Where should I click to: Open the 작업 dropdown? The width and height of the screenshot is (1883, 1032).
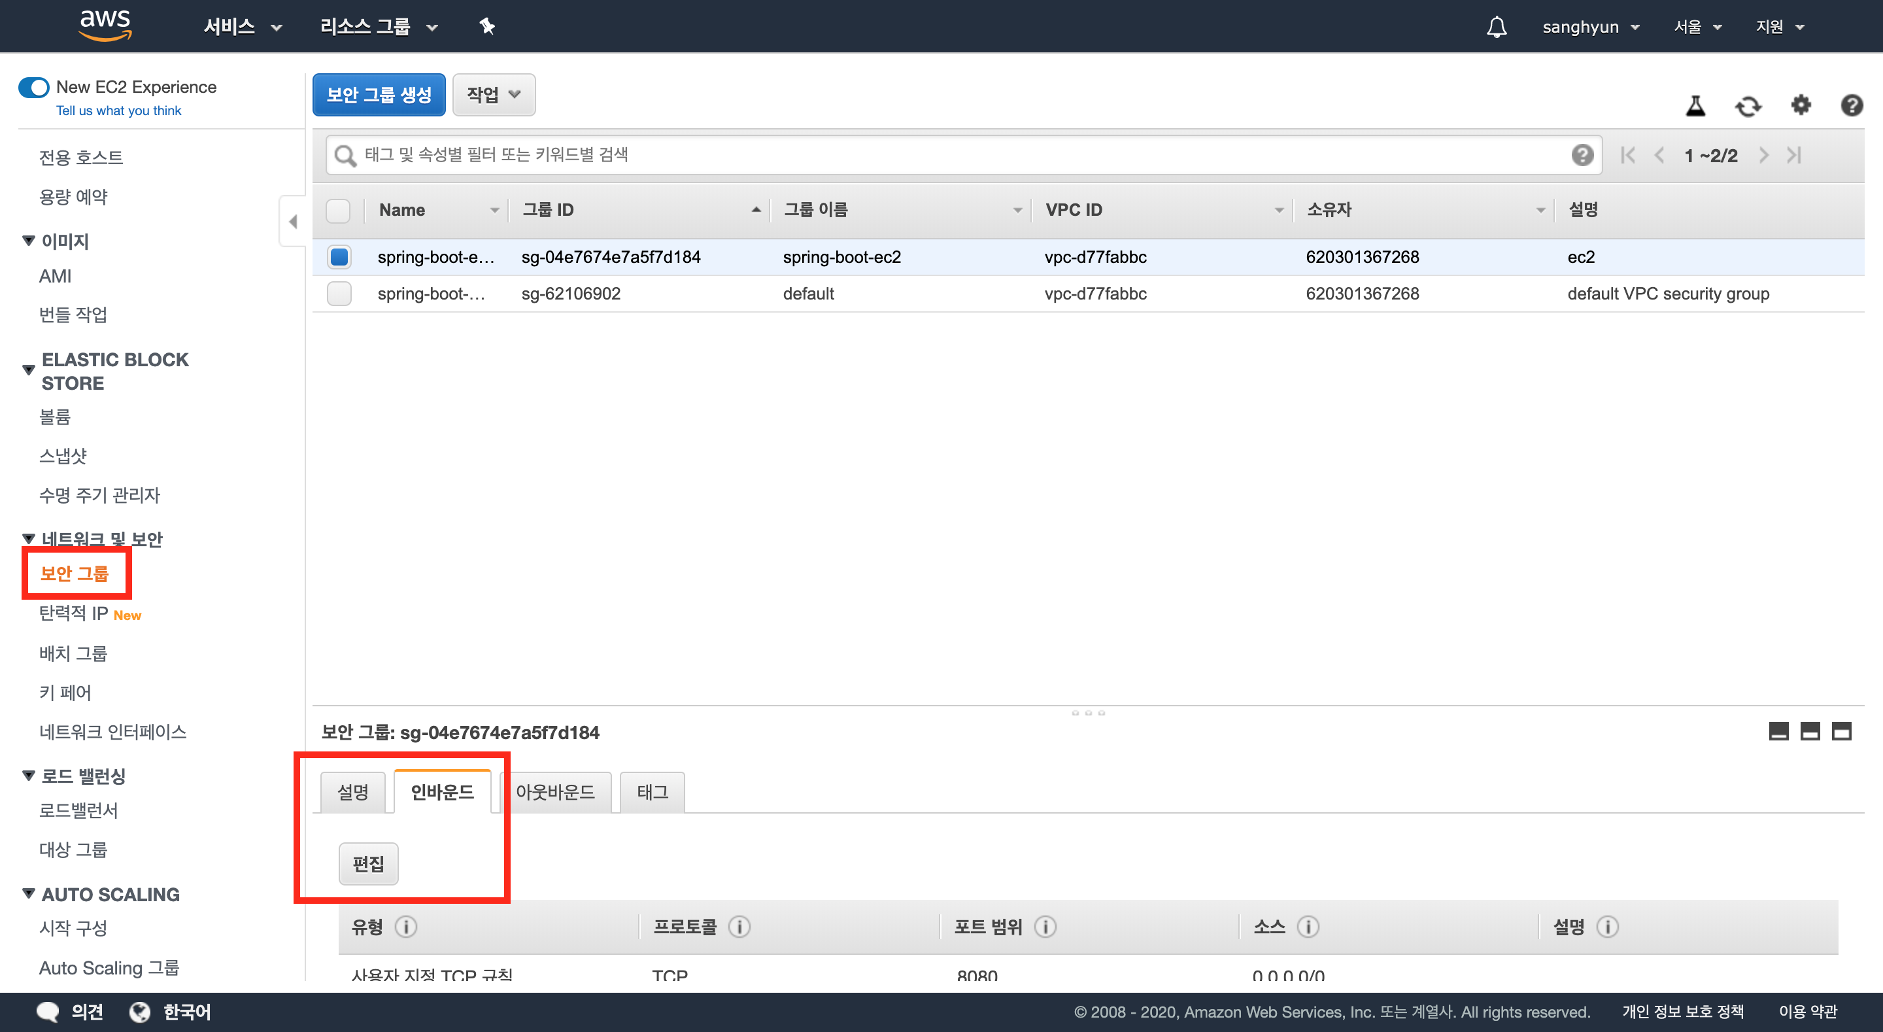(494, 94)
